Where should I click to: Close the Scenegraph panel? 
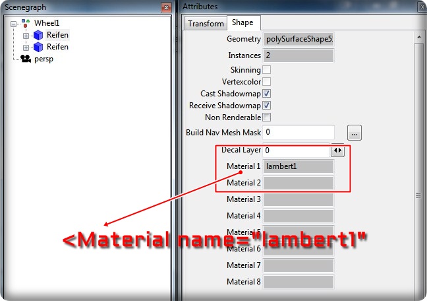click(x=166, y=7)
